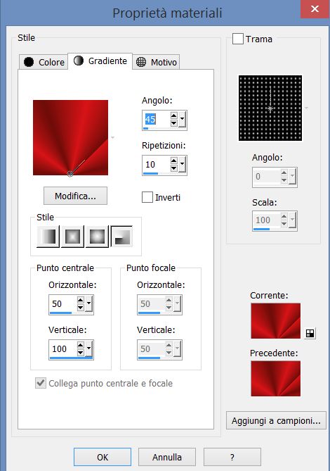The width and height of the screenshot is (330, 471).
Task: Open the Ripetizioni slider dropdown
Action: point(182,165)
